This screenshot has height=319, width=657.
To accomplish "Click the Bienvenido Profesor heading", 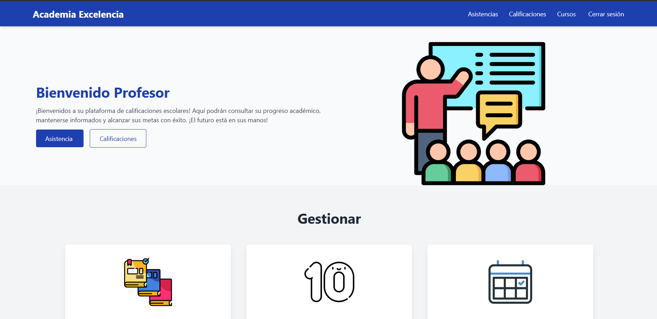I will pos(103,93).
